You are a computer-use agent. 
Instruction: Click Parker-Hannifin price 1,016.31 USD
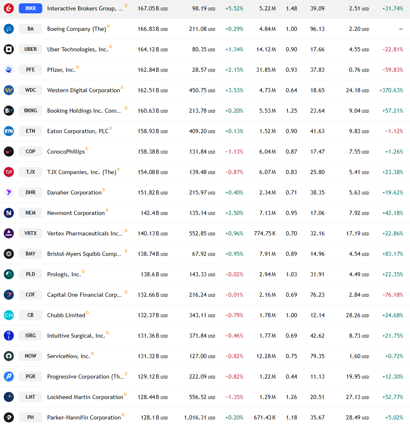[x=199, y=417]
